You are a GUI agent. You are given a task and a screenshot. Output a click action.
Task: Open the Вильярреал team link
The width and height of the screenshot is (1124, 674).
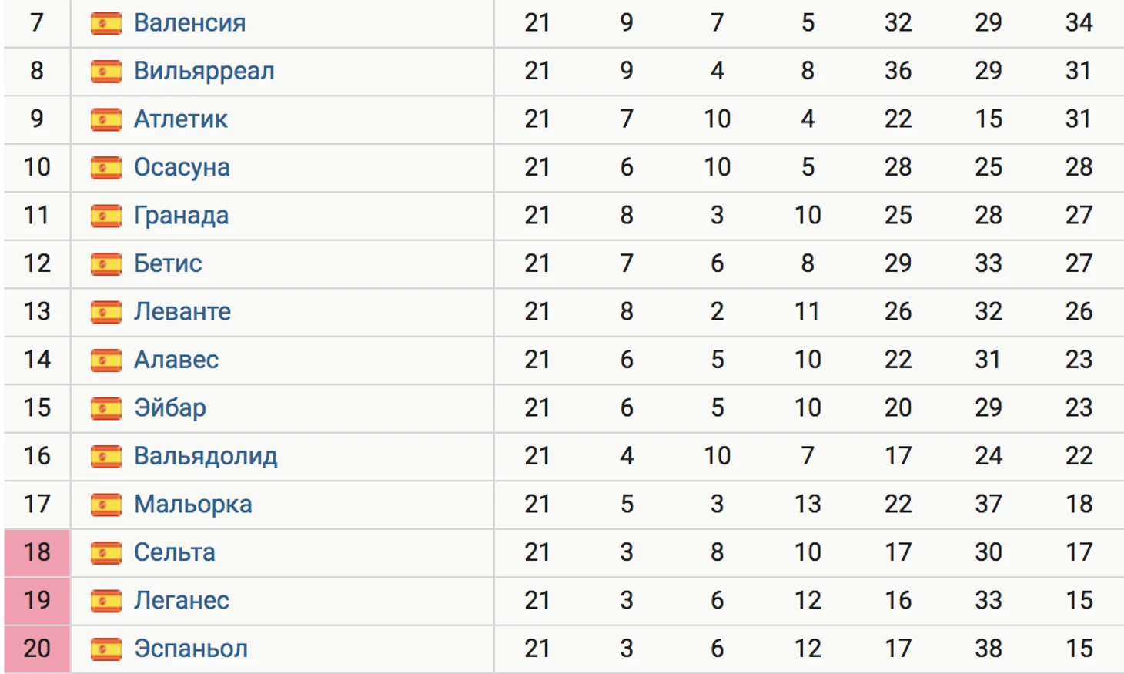pos(204,72)
